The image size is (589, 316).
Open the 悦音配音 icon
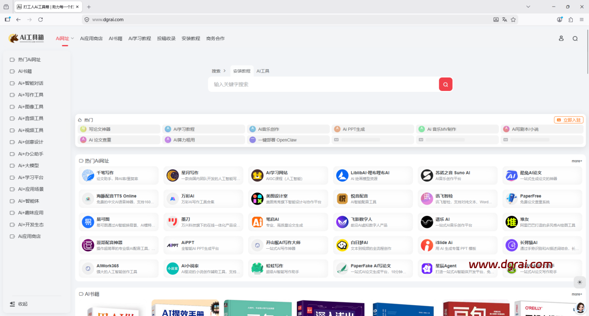click(342, 199)
